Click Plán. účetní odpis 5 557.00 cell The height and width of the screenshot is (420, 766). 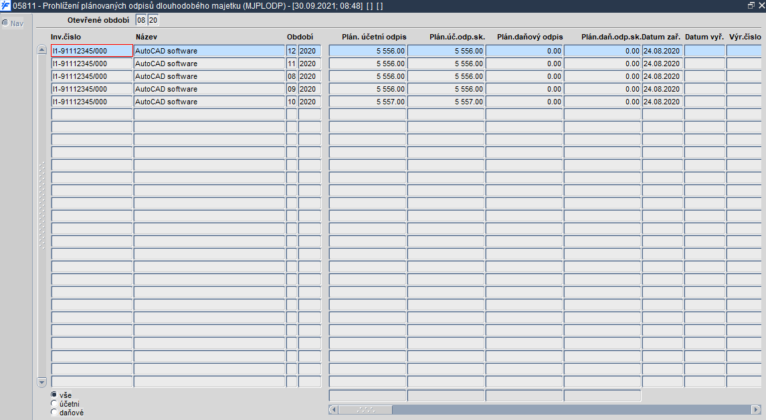point(367,102)
